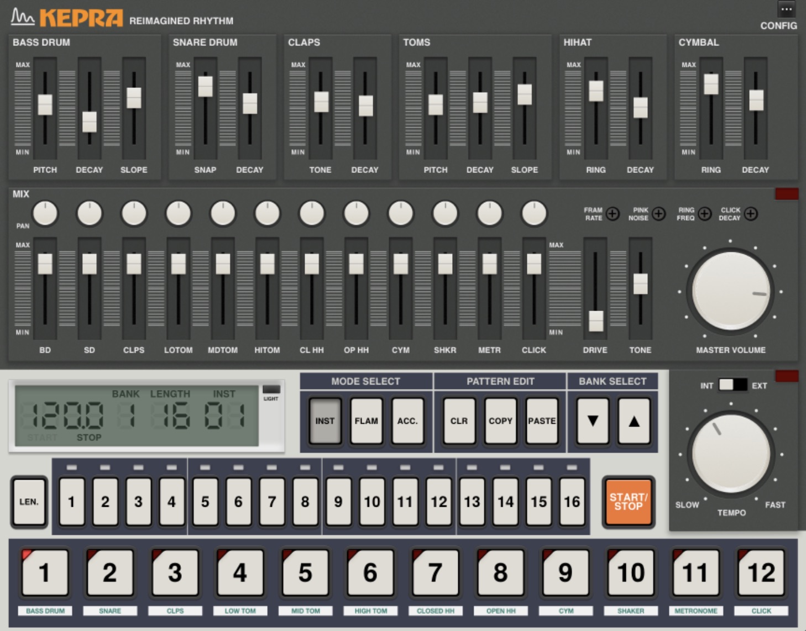Select next bank with up arrow

634,421
